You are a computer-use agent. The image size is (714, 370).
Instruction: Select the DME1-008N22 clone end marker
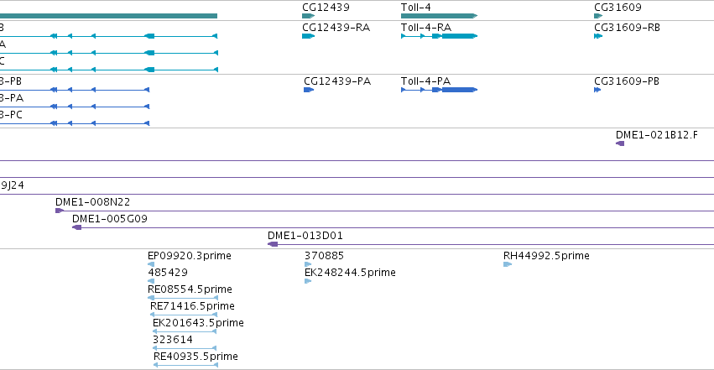click(60, 211)
